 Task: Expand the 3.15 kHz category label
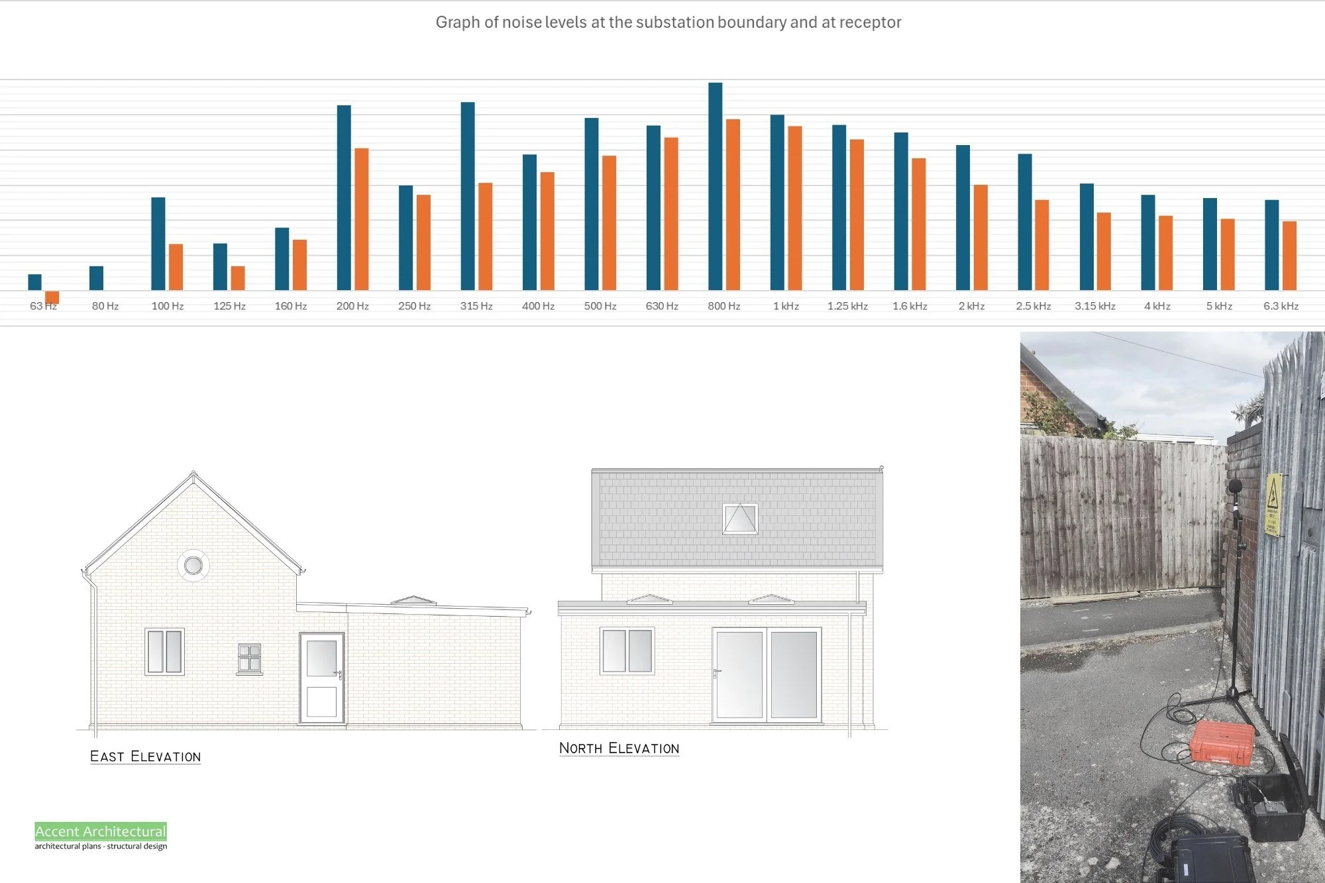tap(1094, 306)
